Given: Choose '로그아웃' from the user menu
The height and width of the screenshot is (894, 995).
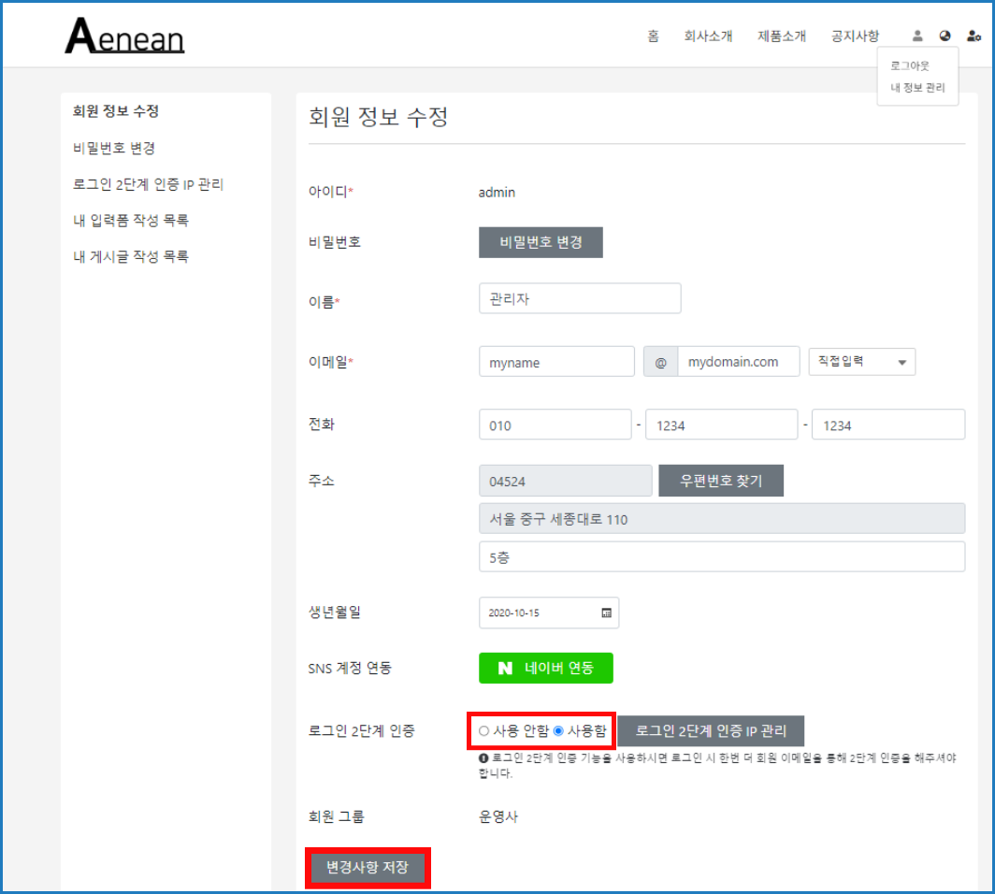Looking at the screenshot, I should point(909,66).
